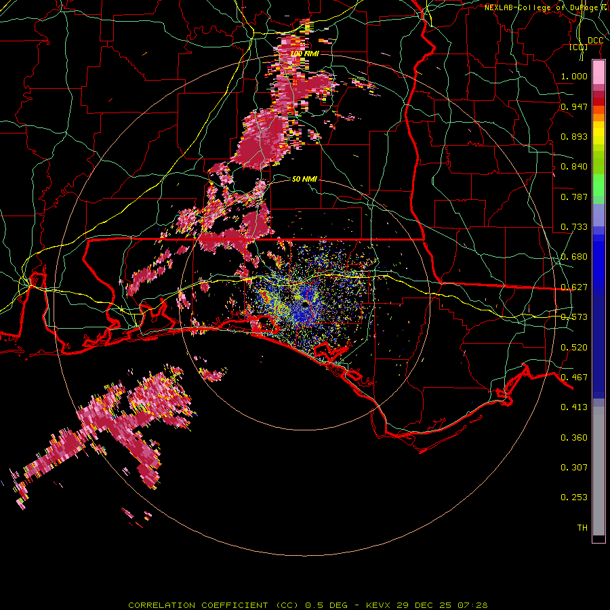Click the 0.680 scale value
The height and width of the screenshot is (610, 610).
pos(574,257)
